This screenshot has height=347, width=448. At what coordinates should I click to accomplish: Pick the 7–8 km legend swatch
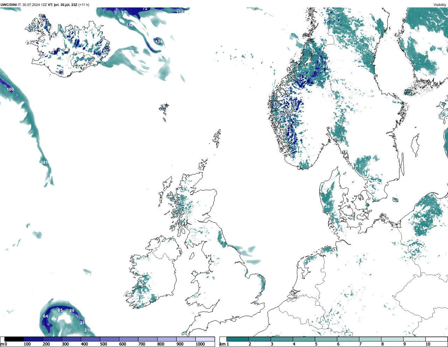point(370,339)
